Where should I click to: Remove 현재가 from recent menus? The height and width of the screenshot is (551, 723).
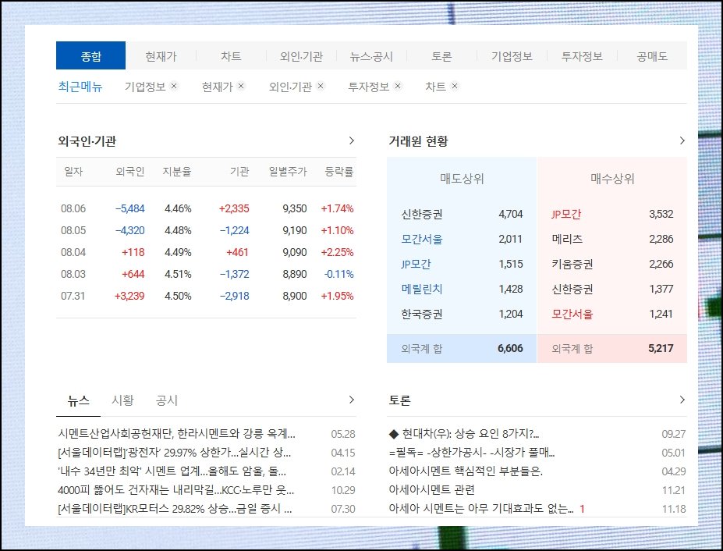tap(241, 86)
